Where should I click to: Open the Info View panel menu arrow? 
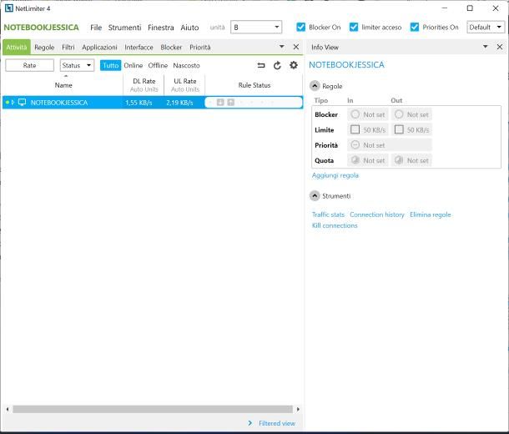(486, 47)
